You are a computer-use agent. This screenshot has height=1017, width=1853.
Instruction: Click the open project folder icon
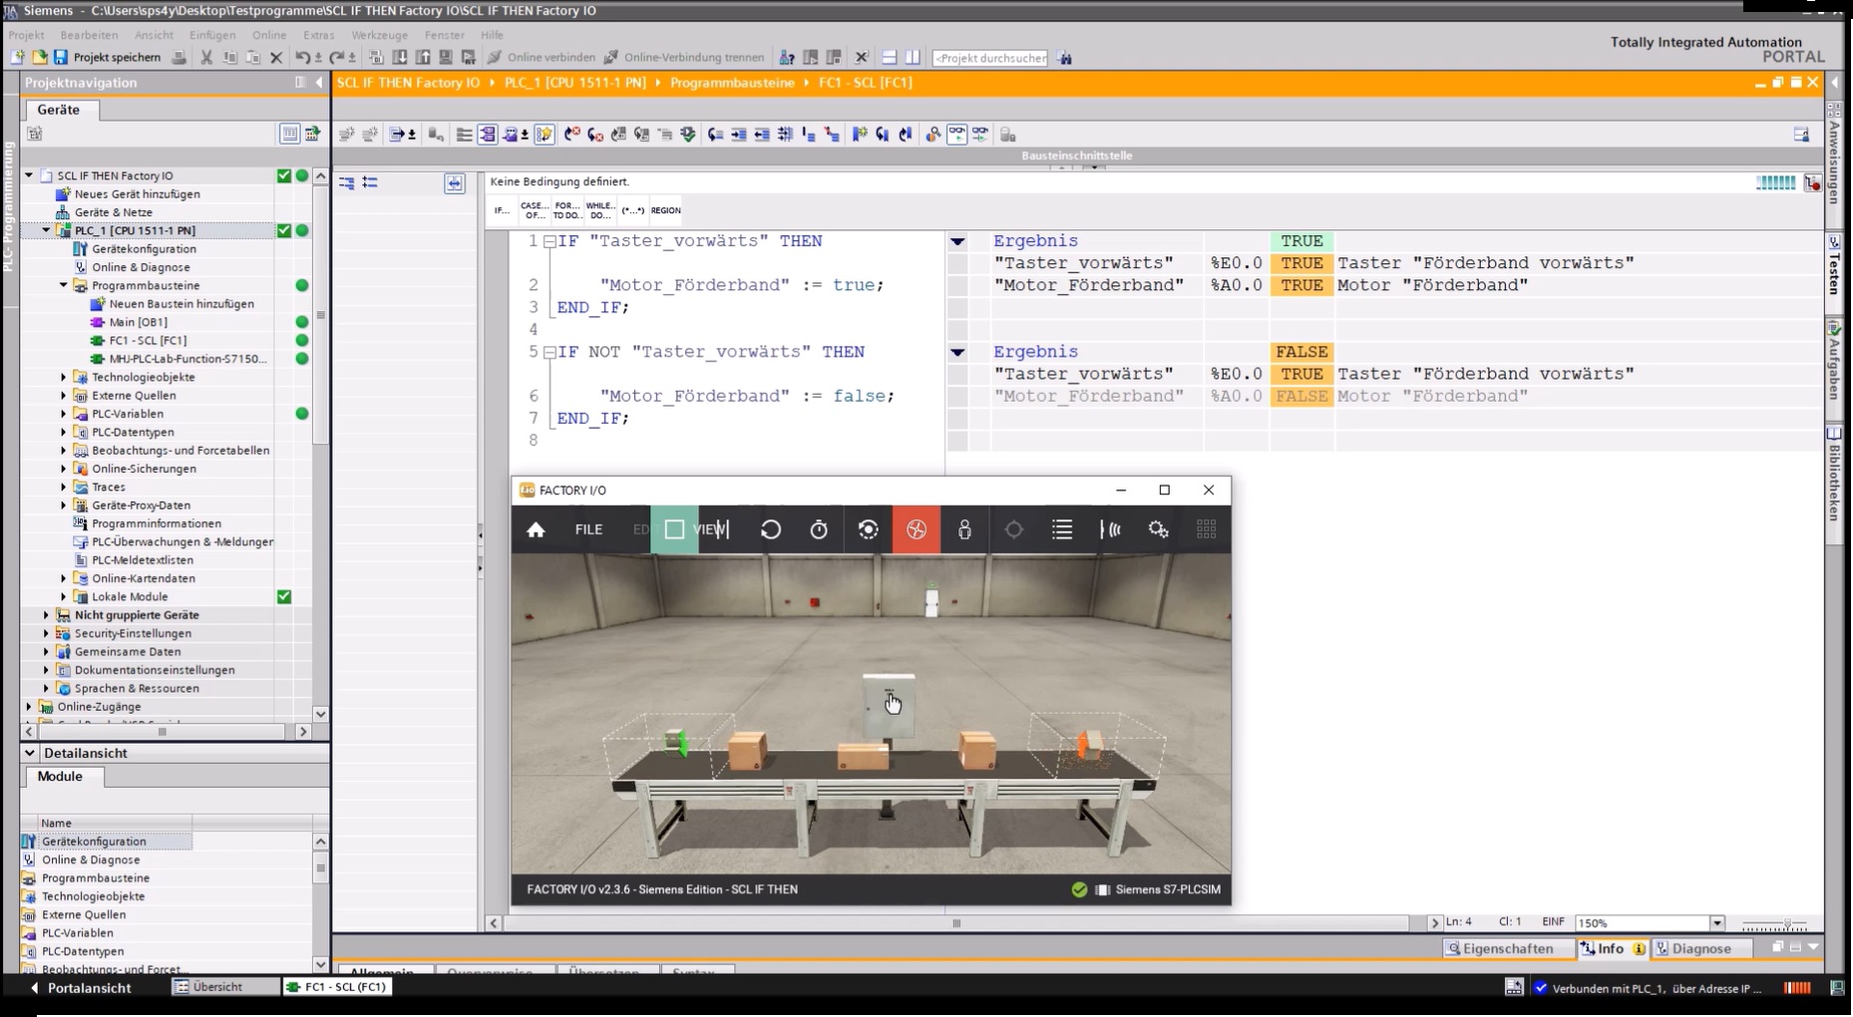[39, 57]
